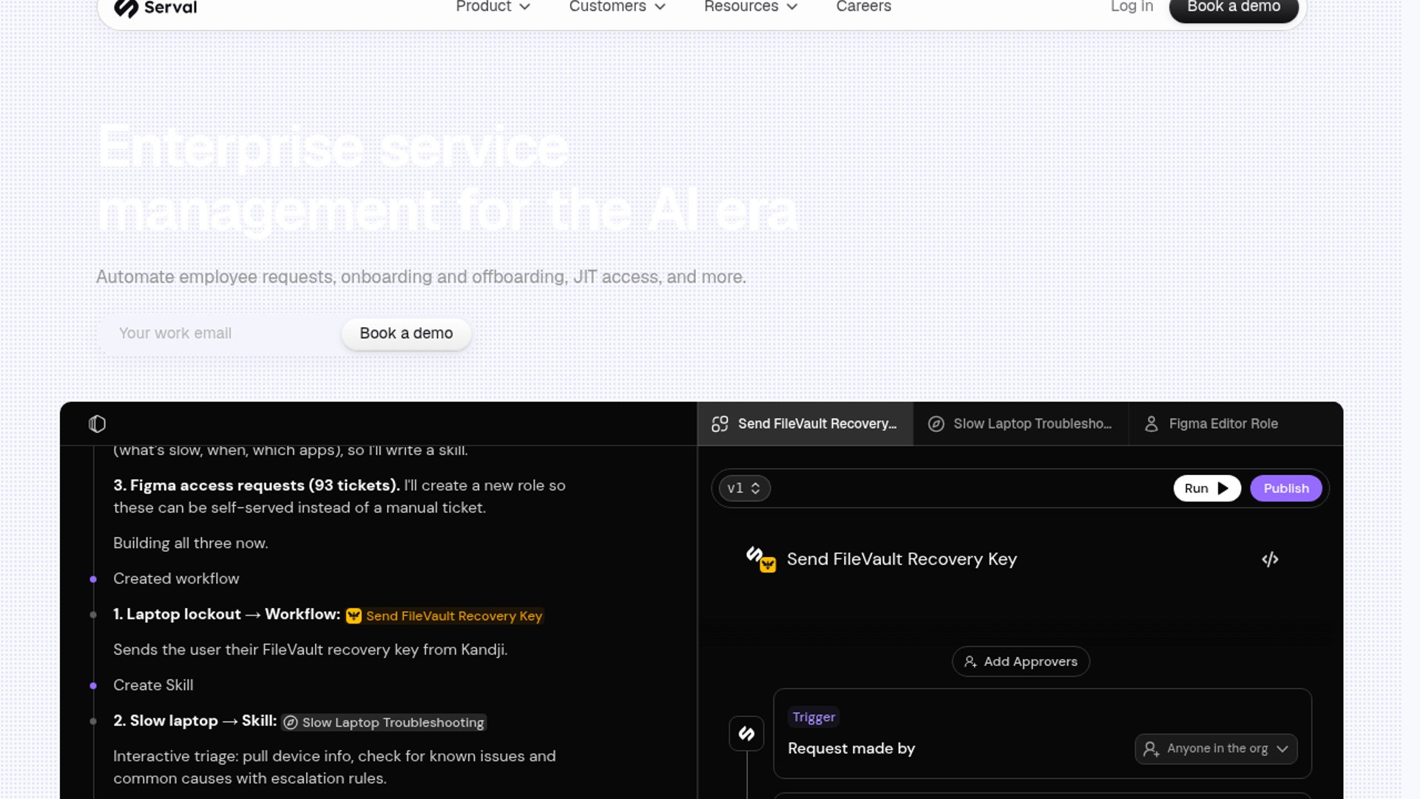Click the Serval logo in the header

pyautogui.click(x=155, y=7)
